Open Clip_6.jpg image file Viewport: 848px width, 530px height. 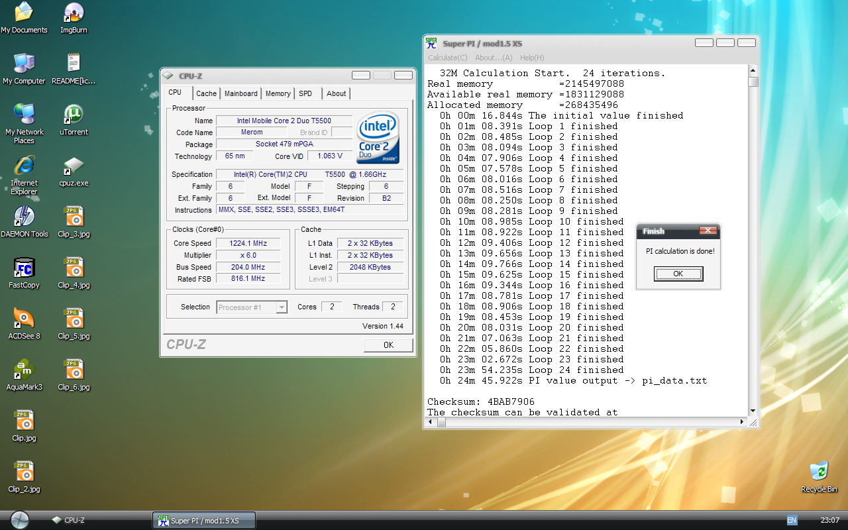coord(74,375)
